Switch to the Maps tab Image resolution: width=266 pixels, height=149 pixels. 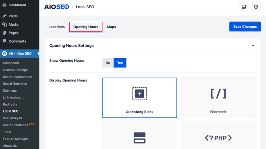111,27
